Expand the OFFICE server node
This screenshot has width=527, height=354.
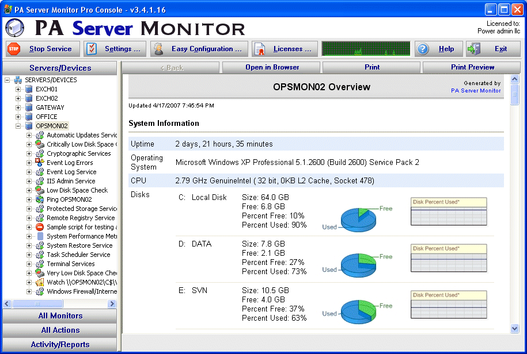click(18, 117)
